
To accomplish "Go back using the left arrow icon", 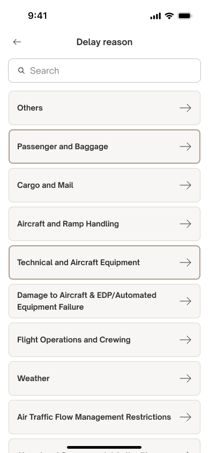I will [17, 42].
